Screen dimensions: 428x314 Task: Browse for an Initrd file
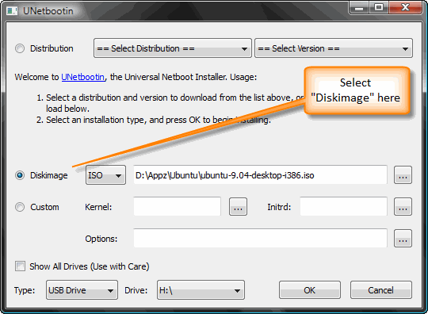pyautogui.click(x=403, y=207)
